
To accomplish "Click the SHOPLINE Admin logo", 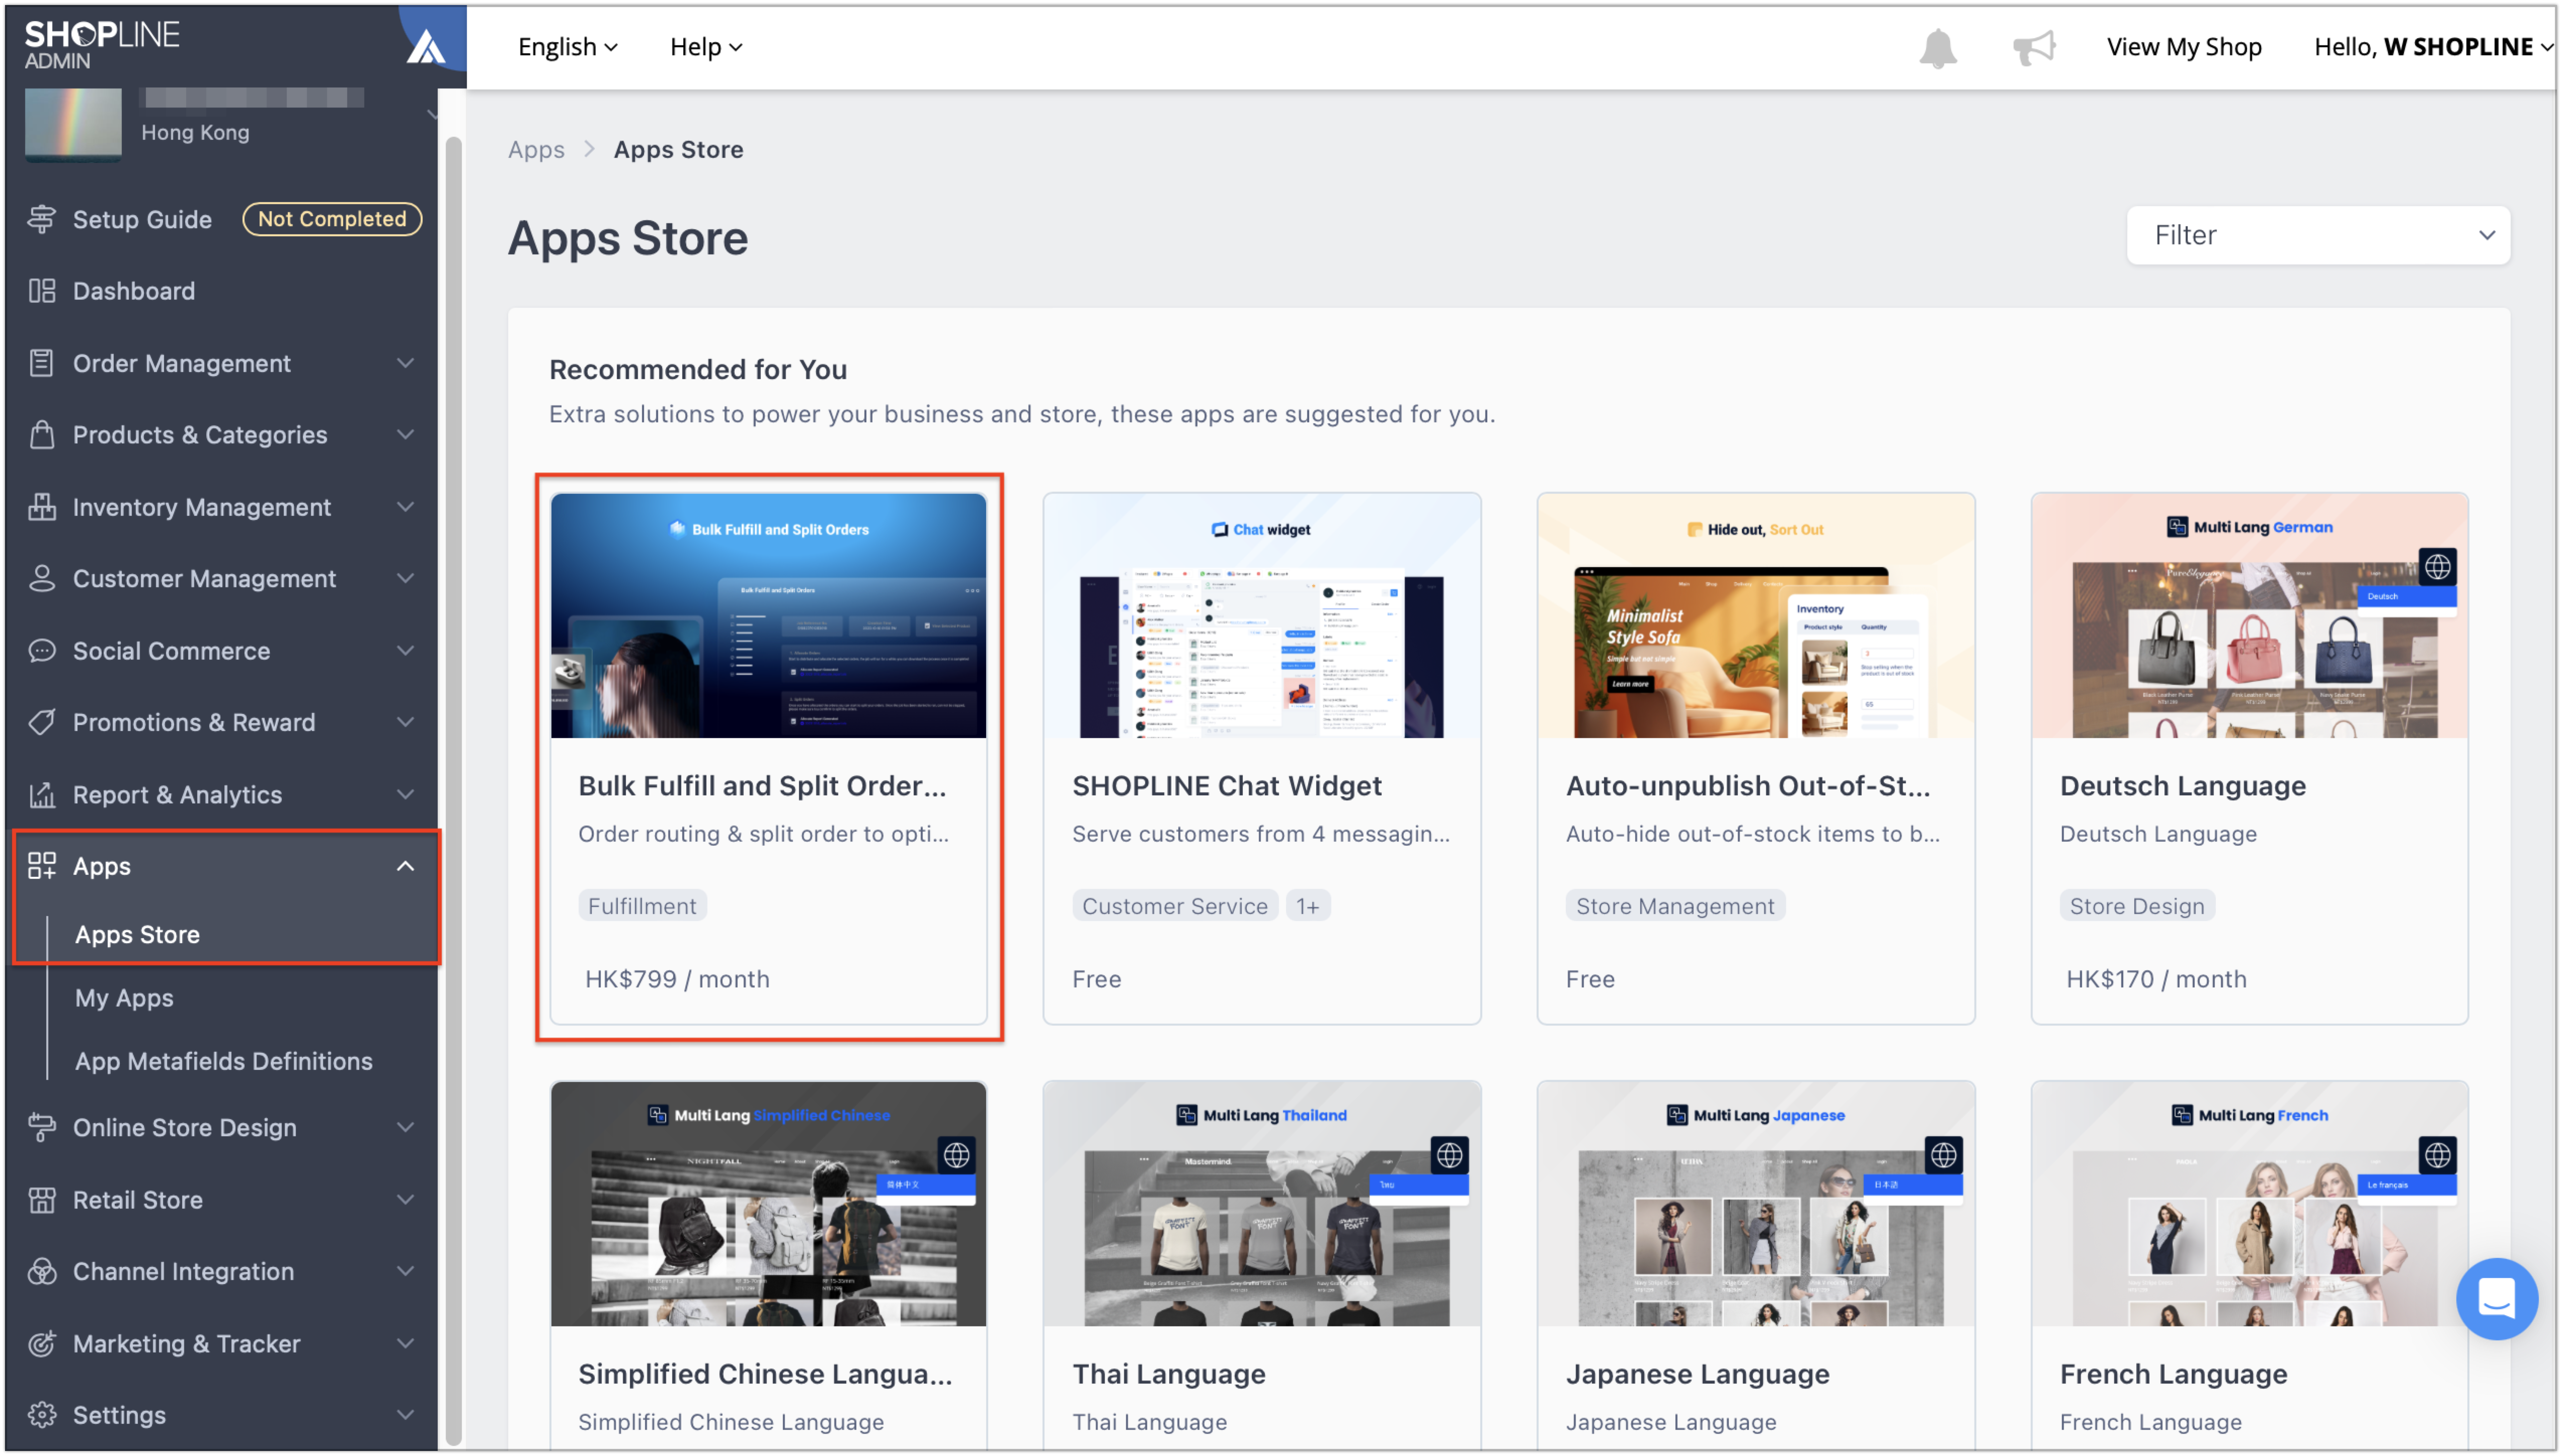I will click(x=102, y=45).
